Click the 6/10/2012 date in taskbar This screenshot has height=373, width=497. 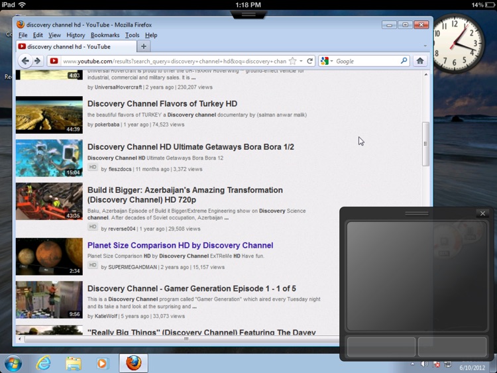pyautogui.click(x=472, y=368)
